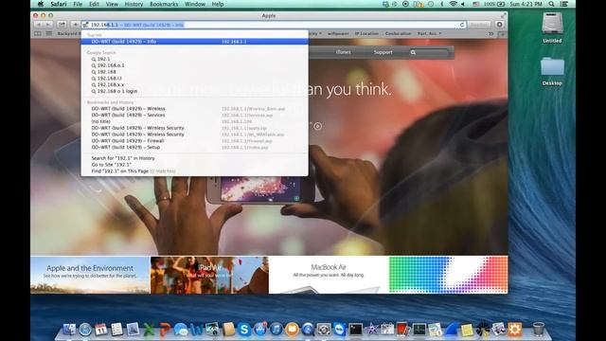Play the video circle button on page
606x341 pixels.
(318, 126)
